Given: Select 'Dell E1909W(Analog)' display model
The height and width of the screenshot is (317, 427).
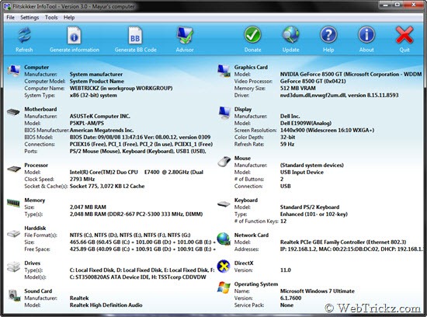Looking at the screenshot, I should 306,124.
